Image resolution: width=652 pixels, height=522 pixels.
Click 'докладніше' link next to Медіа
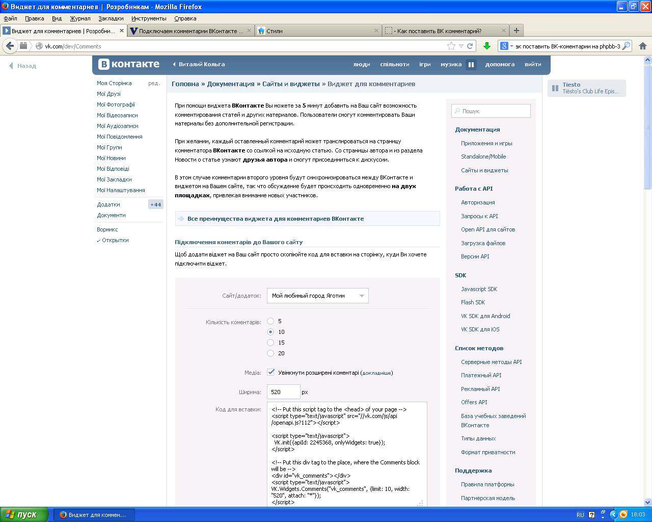pyautogui.click(x=376, y=373)
